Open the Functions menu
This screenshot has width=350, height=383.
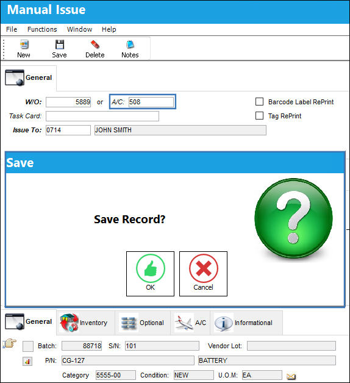point(42,29)
